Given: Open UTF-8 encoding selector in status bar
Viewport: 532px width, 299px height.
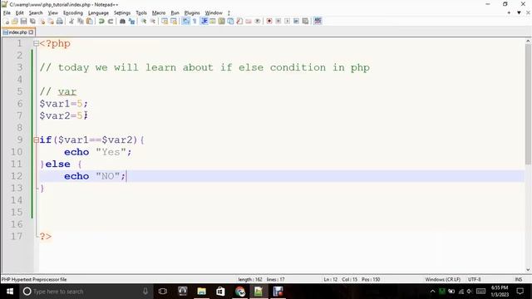Looking at the screenshot, I should point(475,279).
